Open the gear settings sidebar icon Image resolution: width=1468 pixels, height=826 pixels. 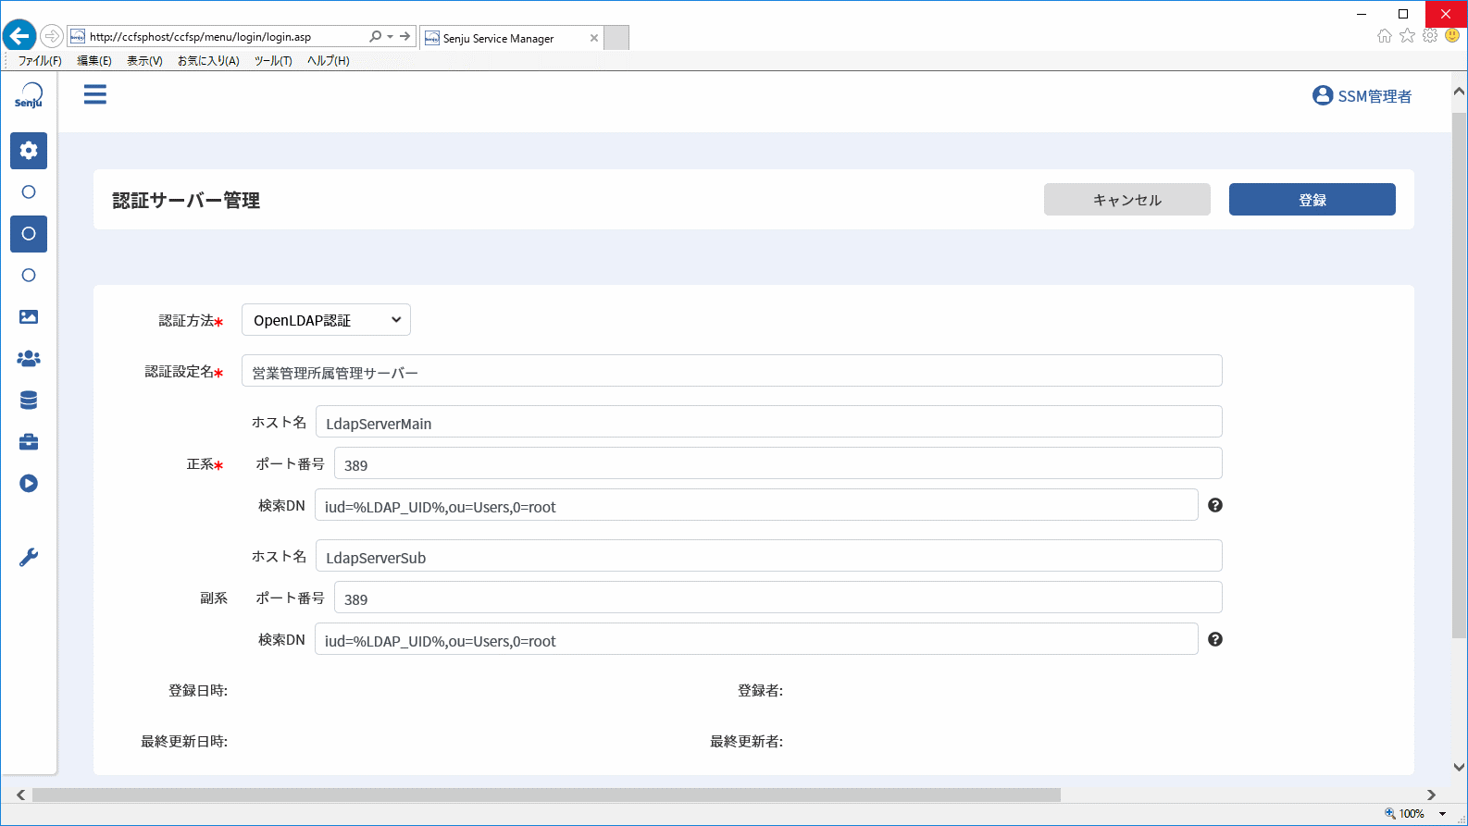(29, 151)
